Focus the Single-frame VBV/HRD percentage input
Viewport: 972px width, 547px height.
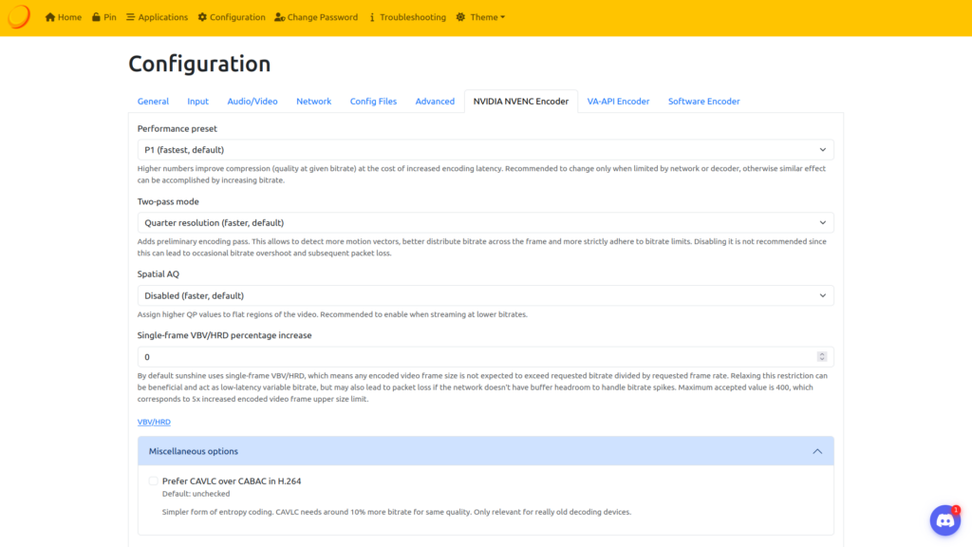[485, 357]
